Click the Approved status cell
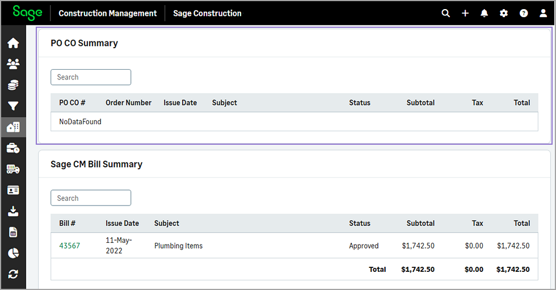 [364, 246]
